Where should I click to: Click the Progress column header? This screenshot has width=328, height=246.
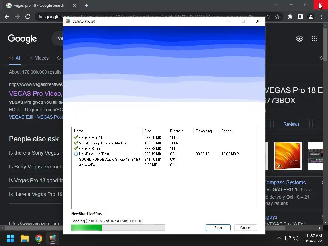(x=181, y=131)
